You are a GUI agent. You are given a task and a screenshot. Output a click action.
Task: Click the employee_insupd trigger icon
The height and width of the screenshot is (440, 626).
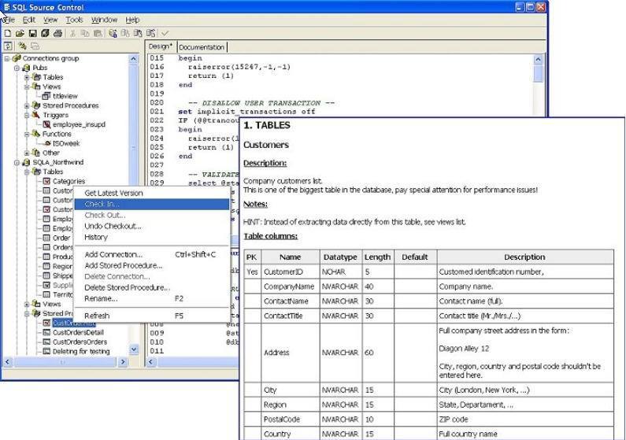pyautogui.click(x=46, y=124)
